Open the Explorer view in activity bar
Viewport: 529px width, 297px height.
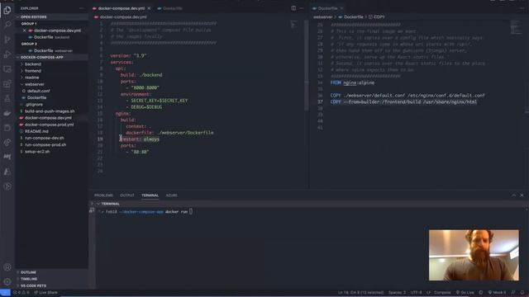(7, 10)
